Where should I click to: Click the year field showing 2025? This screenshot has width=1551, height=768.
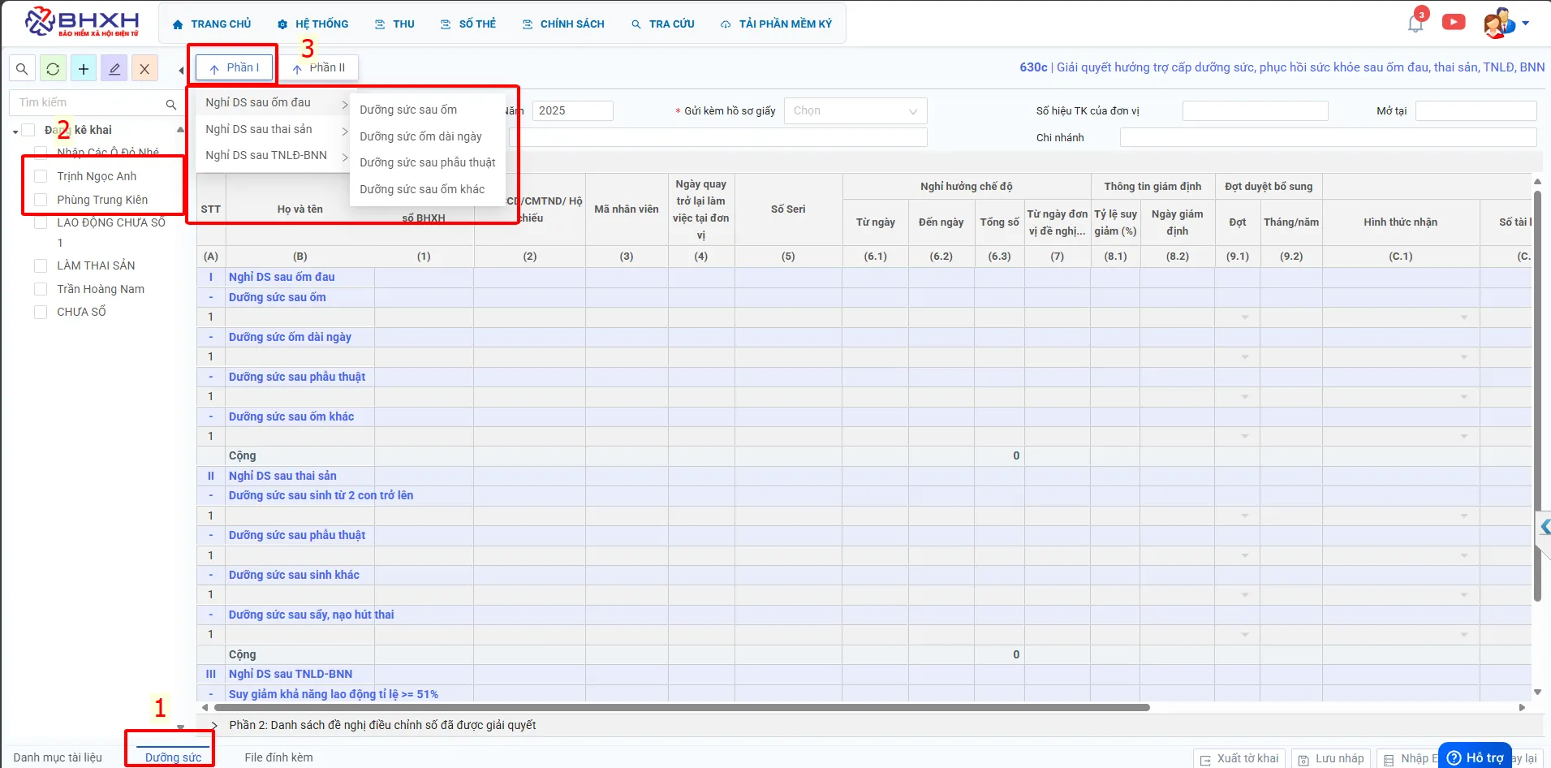[572, 110]
